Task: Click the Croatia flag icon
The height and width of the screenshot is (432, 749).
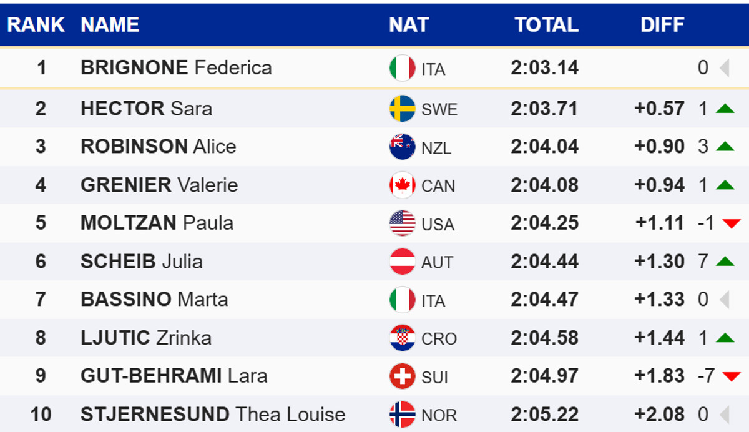Action: pyautogui.click(x=402, y=338)
